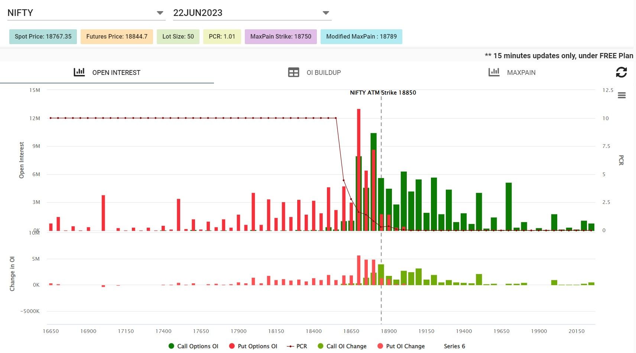The height and width of the screenshot is (353, 636).
Task: Open the chart hamburger menu icon
Action: 622,95
